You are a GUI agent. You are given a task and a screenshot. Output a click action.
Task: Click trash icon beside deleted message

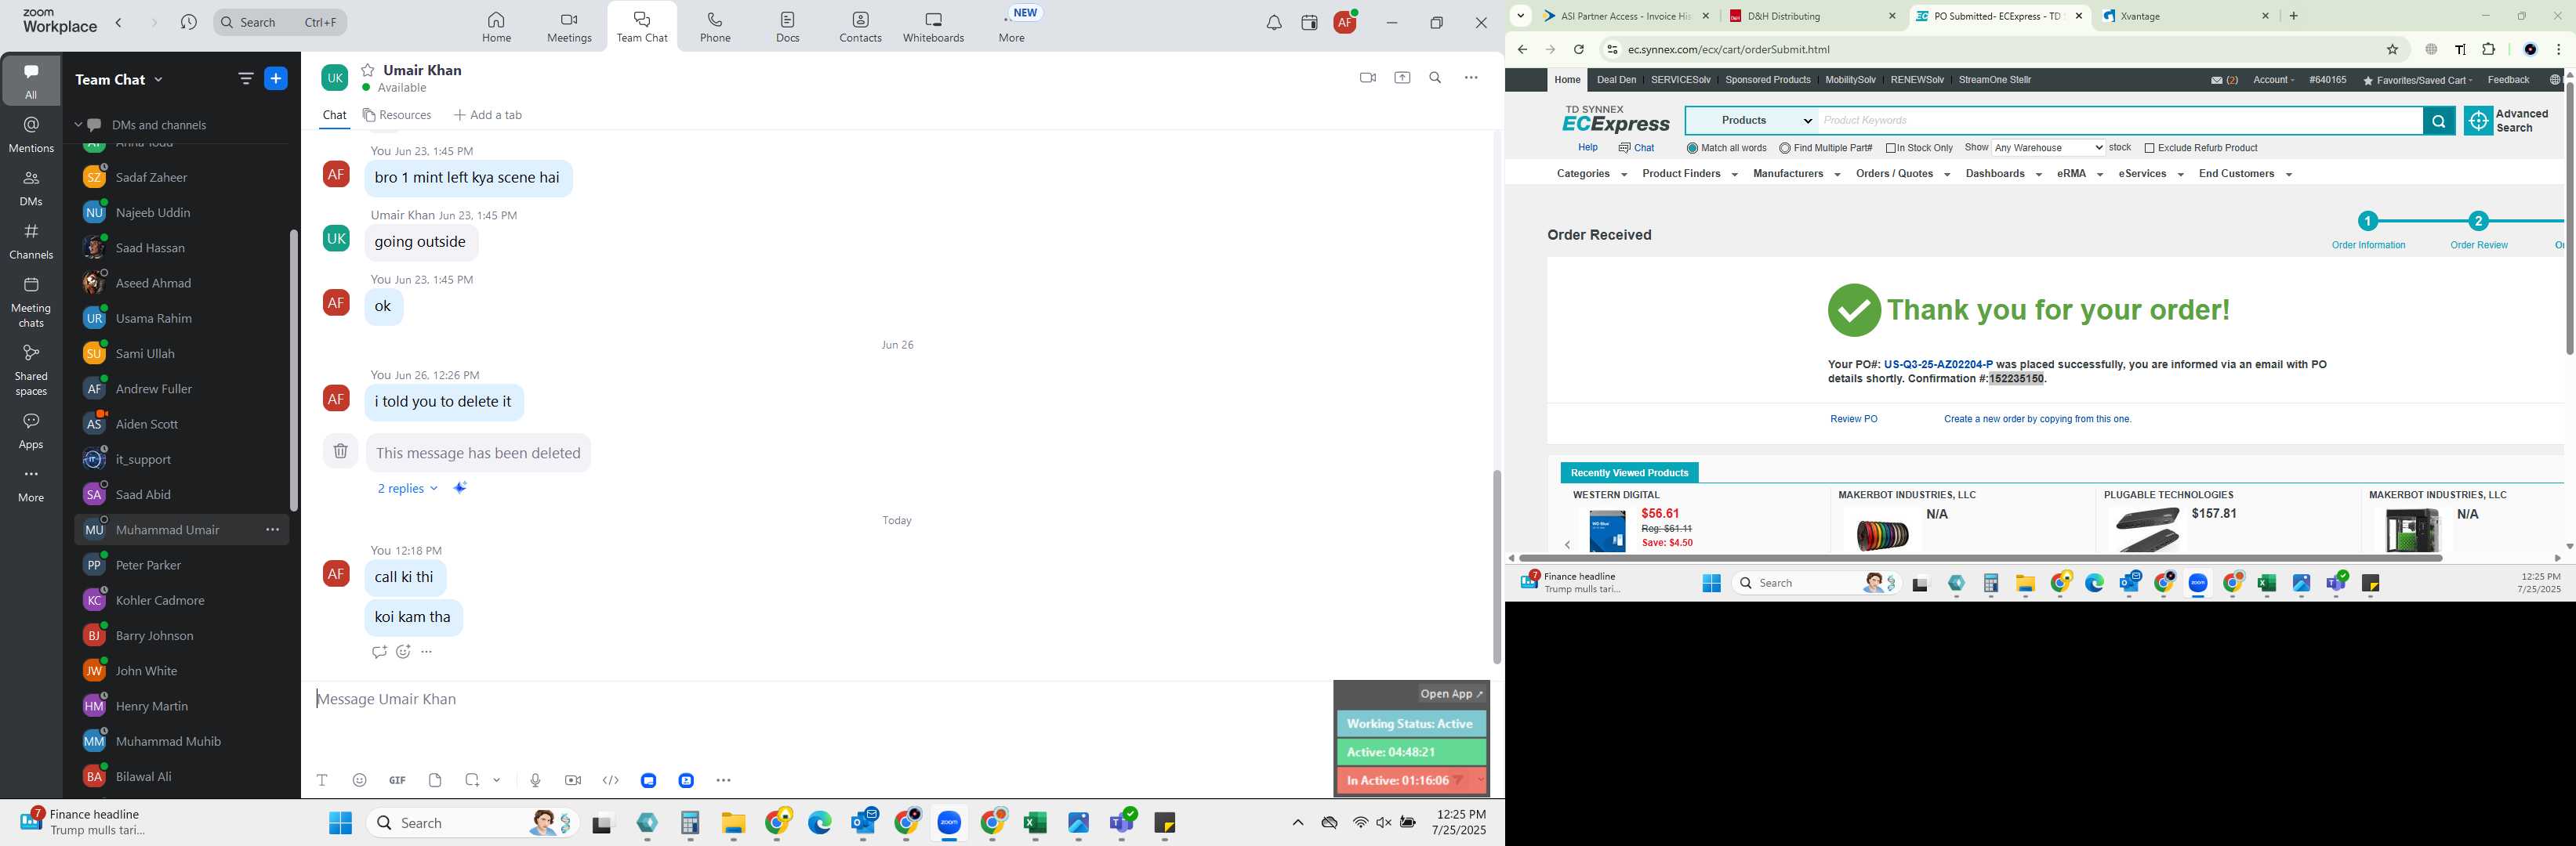[x=340, y=451]
